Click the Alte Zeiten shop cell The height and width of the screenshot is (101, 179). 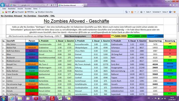[x=16, y=44]
